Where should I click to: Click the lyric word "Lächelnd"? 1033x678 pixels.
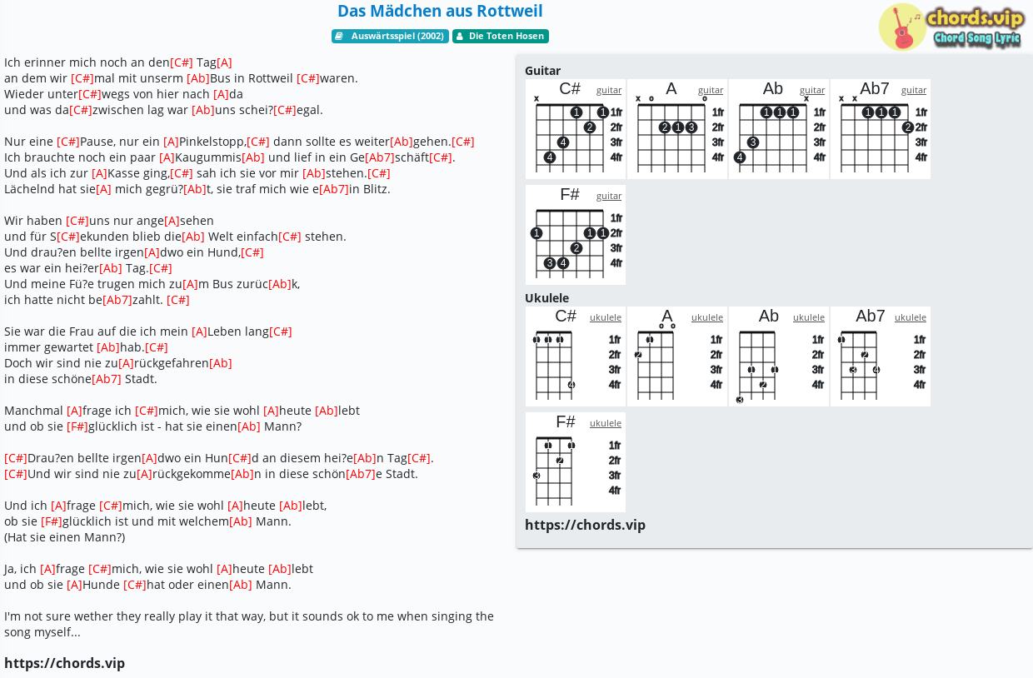click(x=28, y=189)
